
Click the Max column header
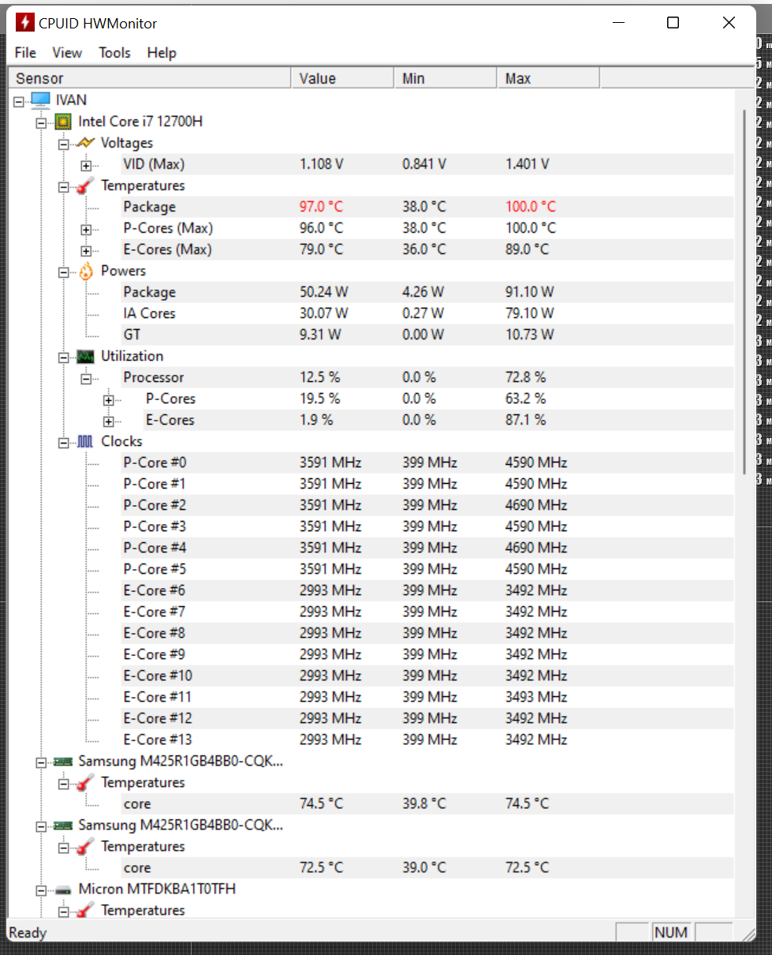click(548, 78)
